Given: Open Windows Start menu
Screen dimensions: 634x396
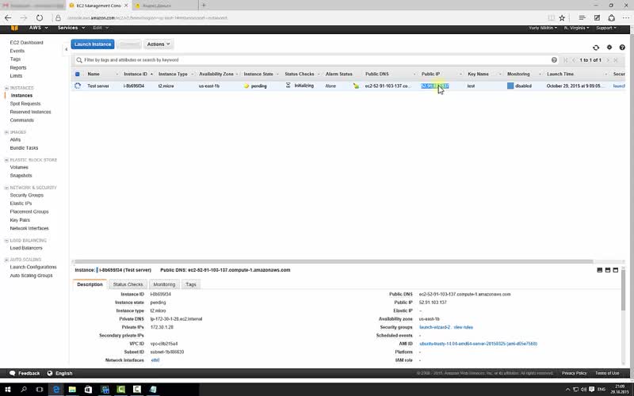Looking at the screenshot, I should 7,390.
